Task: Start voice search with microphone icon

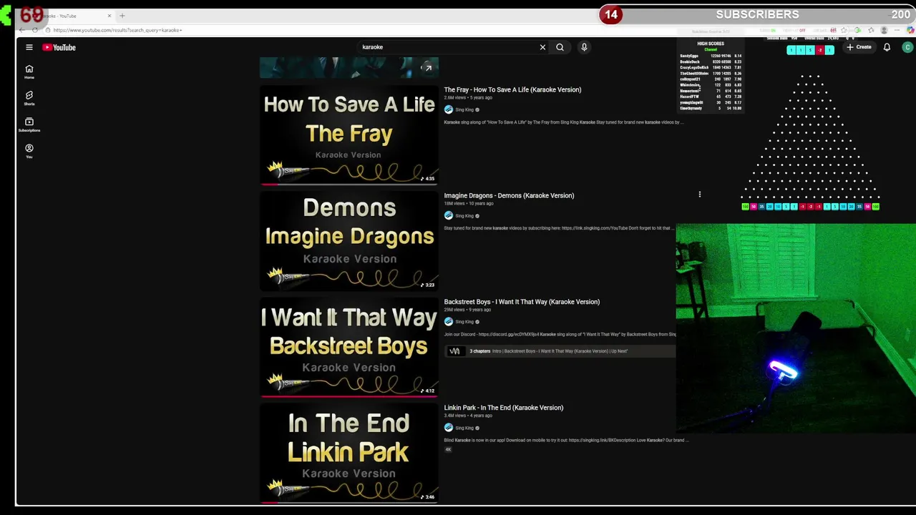Action: pos(584,47)
